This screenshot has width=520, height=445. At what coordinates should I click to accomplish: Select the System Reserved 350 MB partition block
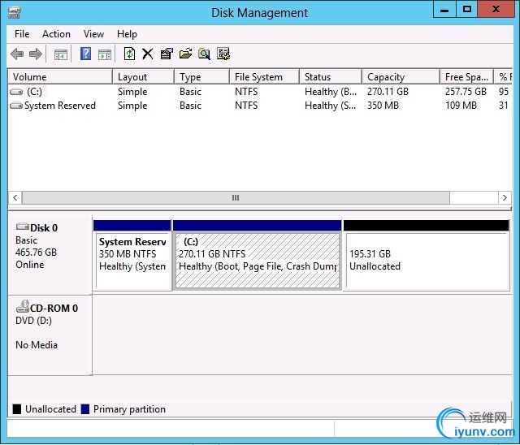click(x=132, y=256)
